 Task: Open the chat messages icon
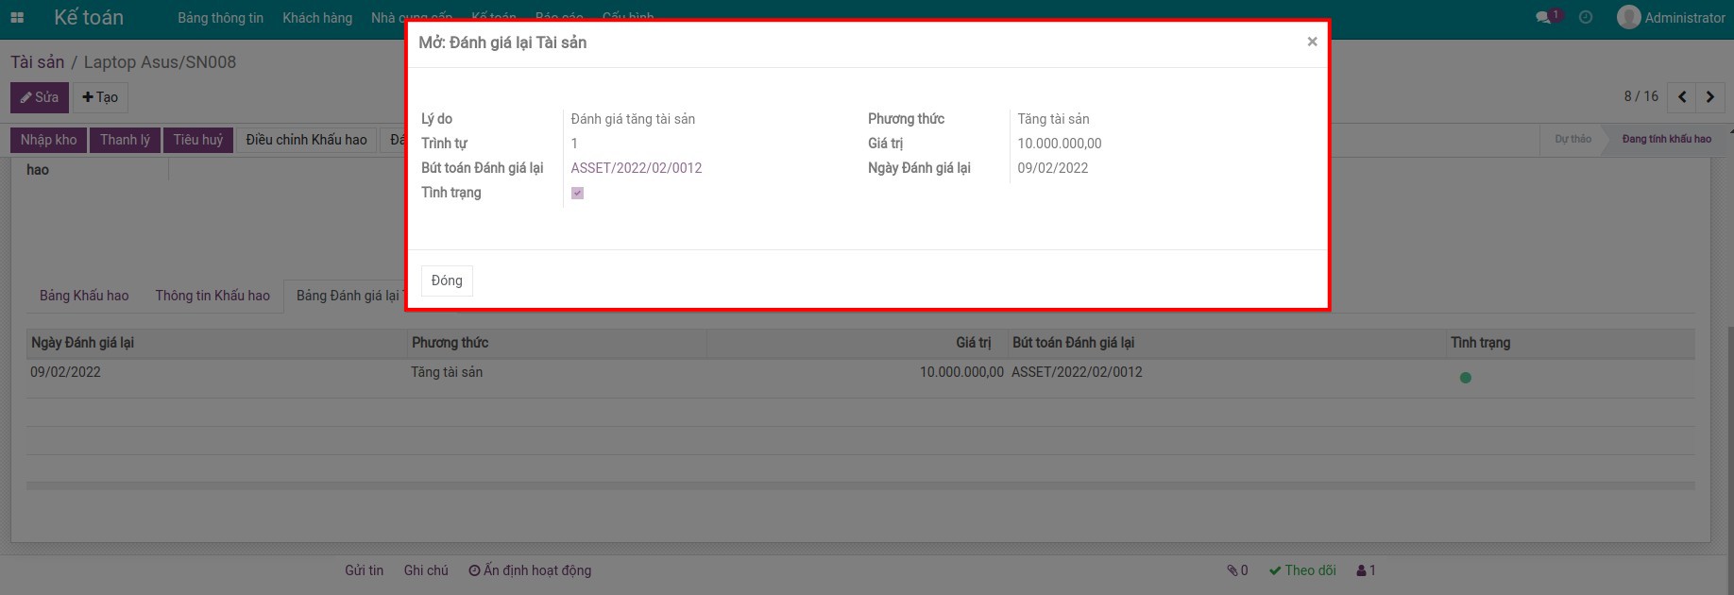click(1544, 17)
